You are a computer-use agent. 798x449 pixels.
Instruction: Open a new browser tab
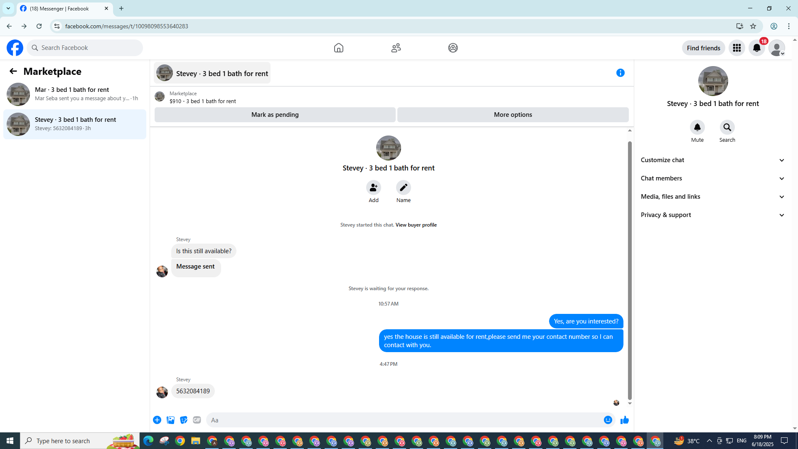click(121, 8)
